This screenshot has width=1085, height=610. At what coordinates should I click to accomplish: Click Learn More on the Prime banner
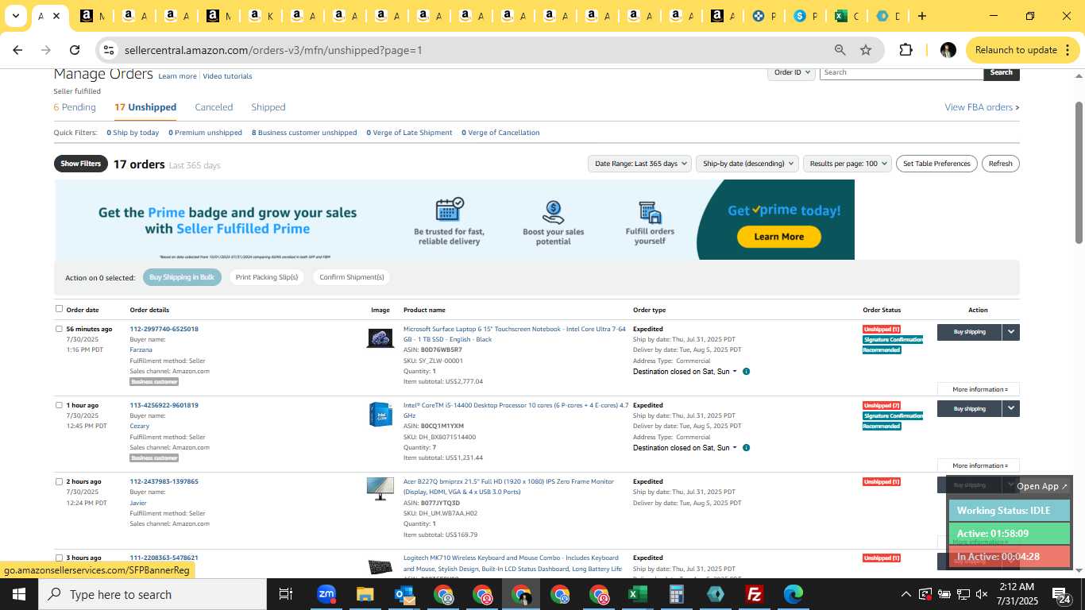click(x=778, y=237)
